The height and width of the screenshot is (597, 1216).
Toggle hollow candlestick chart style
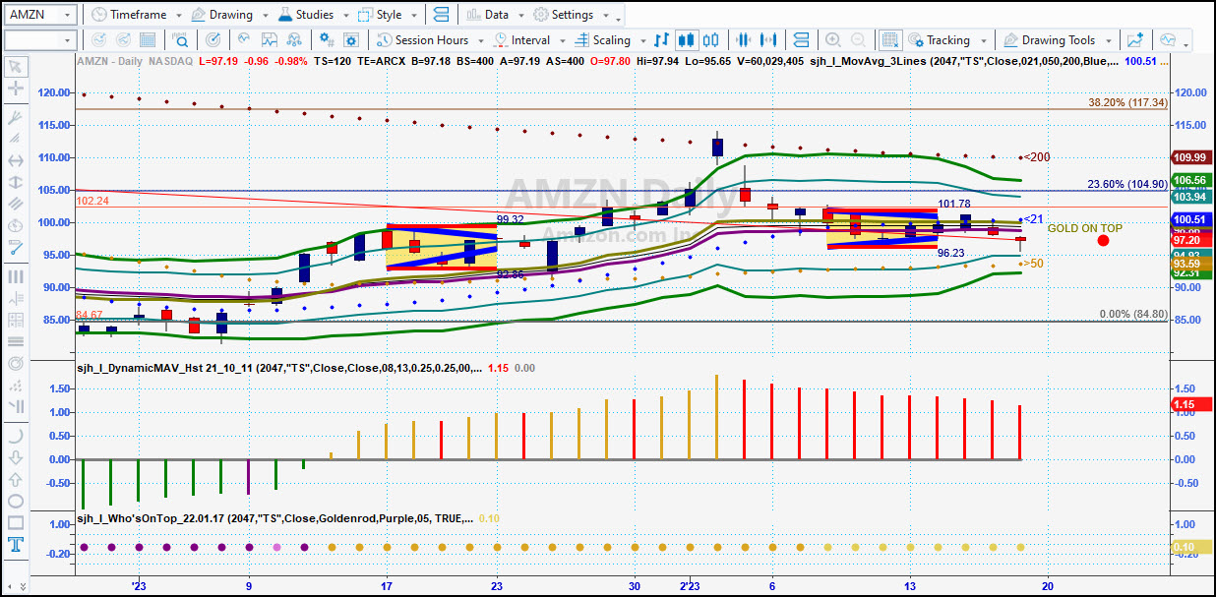click(710, 40)
